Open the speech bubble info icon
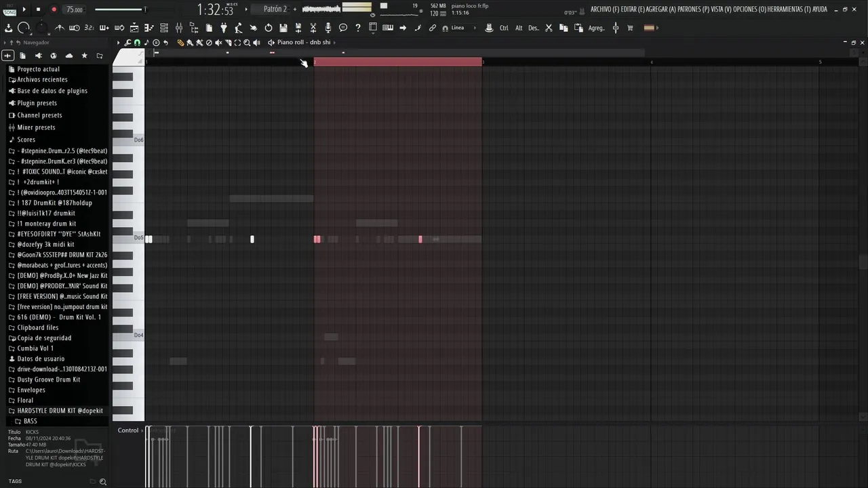The width and height of the screenshot is (868, 488). pos(343,28)
